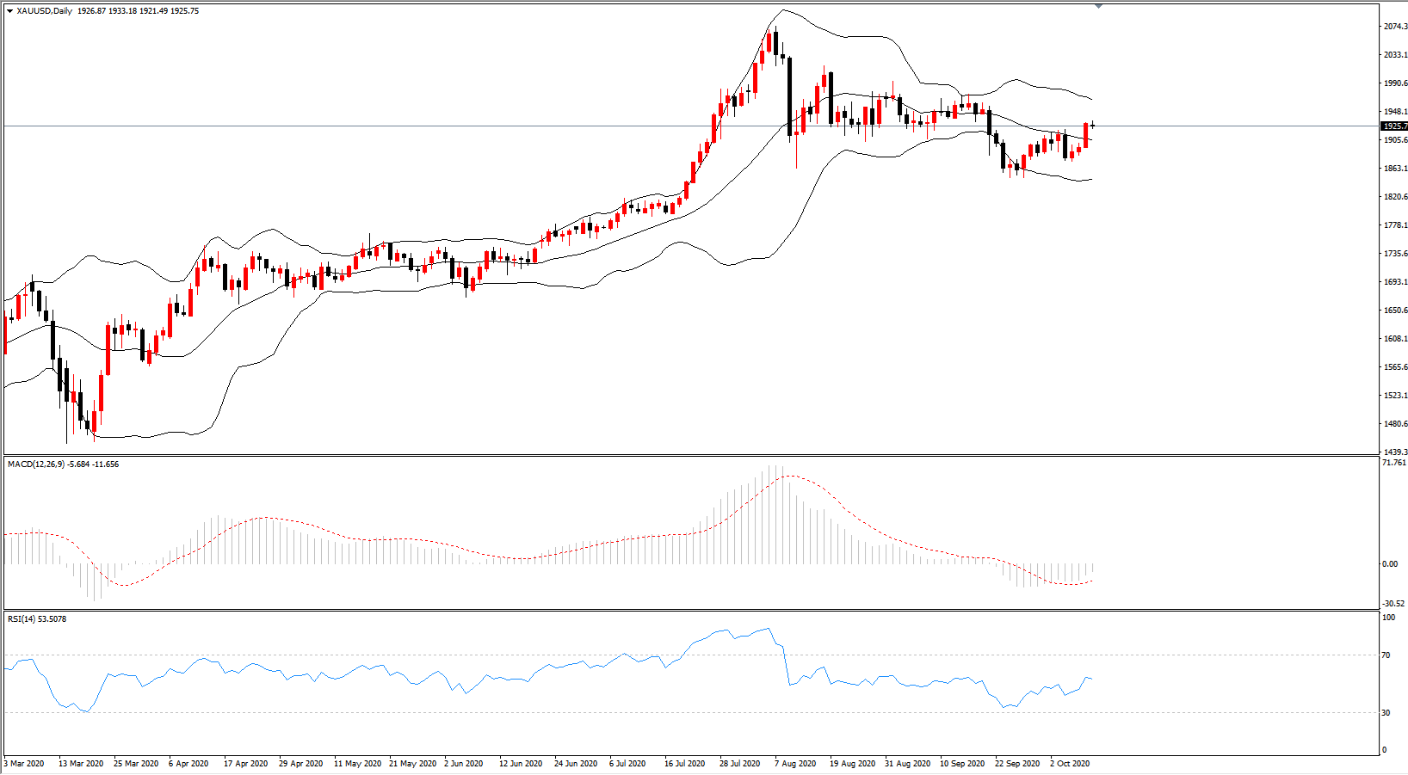
Task: Select the current price label 1925.7 on axis
Action: [1394, 126]
